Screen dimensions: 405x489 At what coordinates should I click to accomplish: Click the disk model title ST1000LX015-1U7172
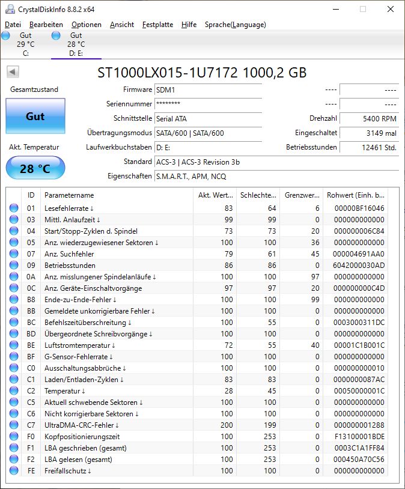click(x=202, y=73)
